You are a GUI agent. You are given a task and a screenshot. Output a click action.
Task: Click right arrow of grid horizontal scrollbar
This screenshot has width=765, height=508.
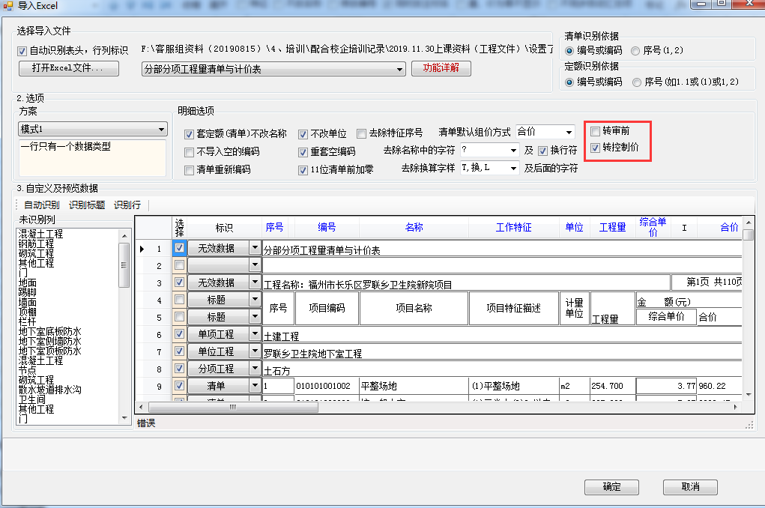736,407
